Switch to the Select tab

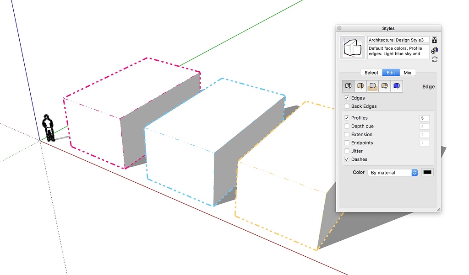371,72
